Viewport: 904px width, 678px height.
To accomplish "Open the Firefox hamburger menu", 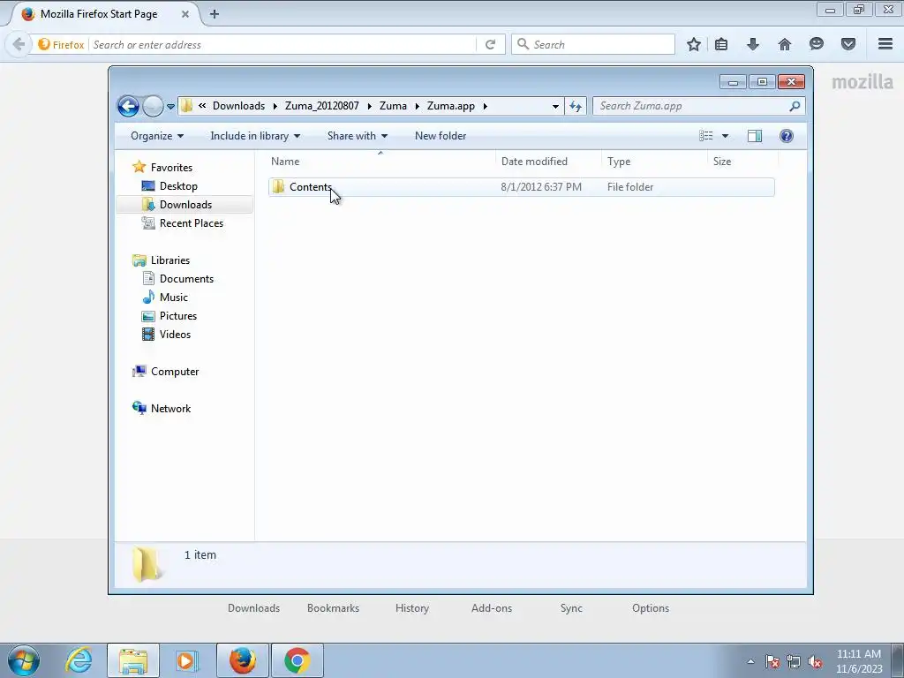I will pos(885,44).
